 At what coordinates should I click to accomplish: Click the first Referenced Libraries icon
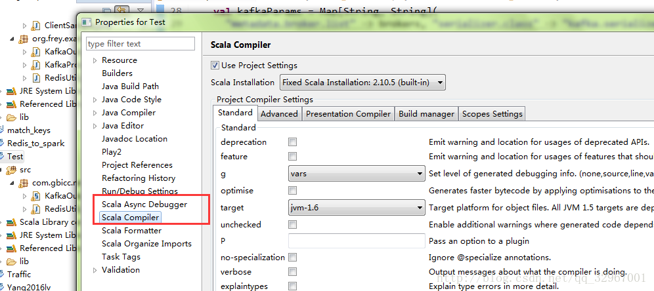click(12, 104)
